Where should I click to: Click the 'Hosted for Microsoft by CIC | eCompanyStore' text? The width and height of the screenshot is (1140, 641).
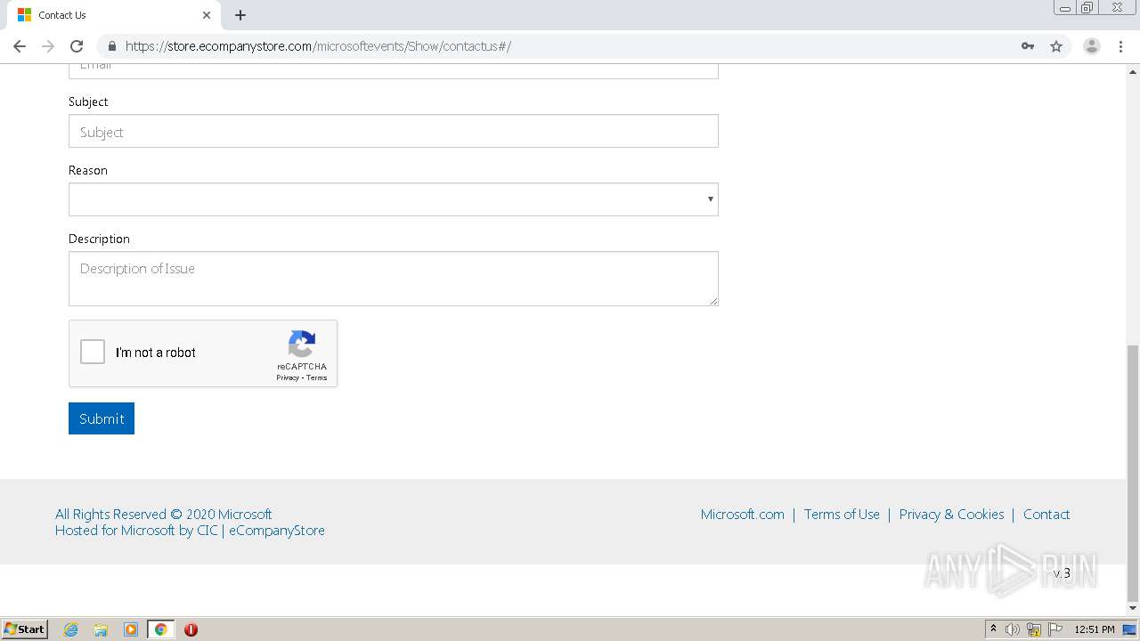(x=190, y=530)
